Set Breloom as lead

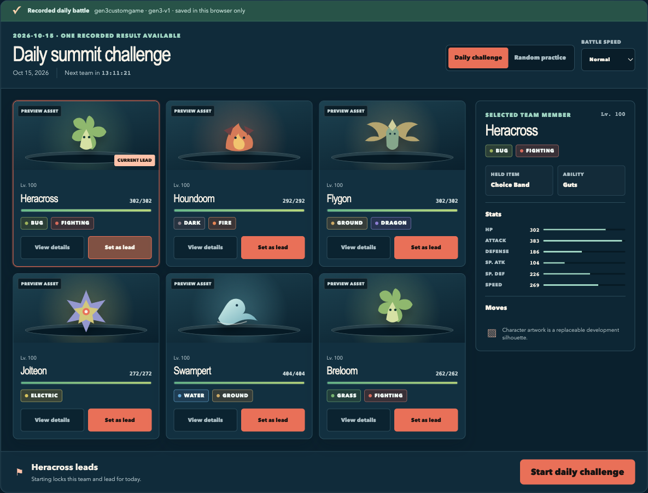[426, 420]
